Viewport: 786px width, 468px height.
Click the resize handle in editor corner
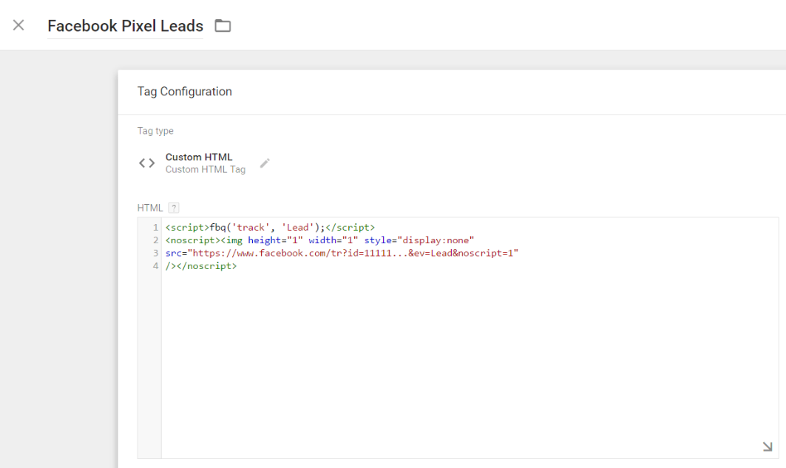pyautogui.click(x=767, y=447)
